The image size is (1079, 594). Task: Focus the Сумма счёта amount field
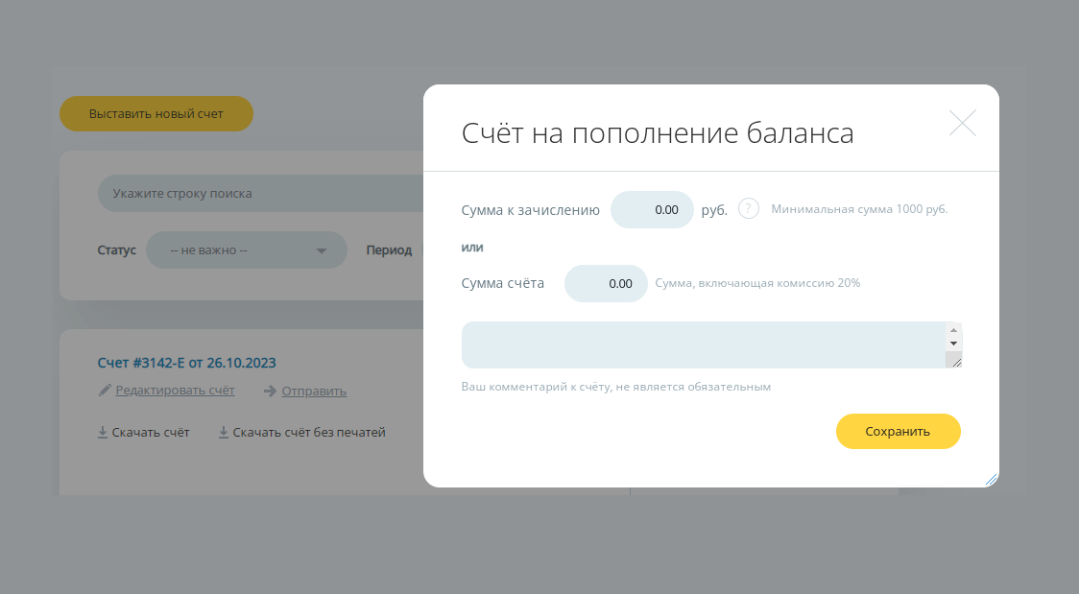pyautogui.click(x=606, y=283)
